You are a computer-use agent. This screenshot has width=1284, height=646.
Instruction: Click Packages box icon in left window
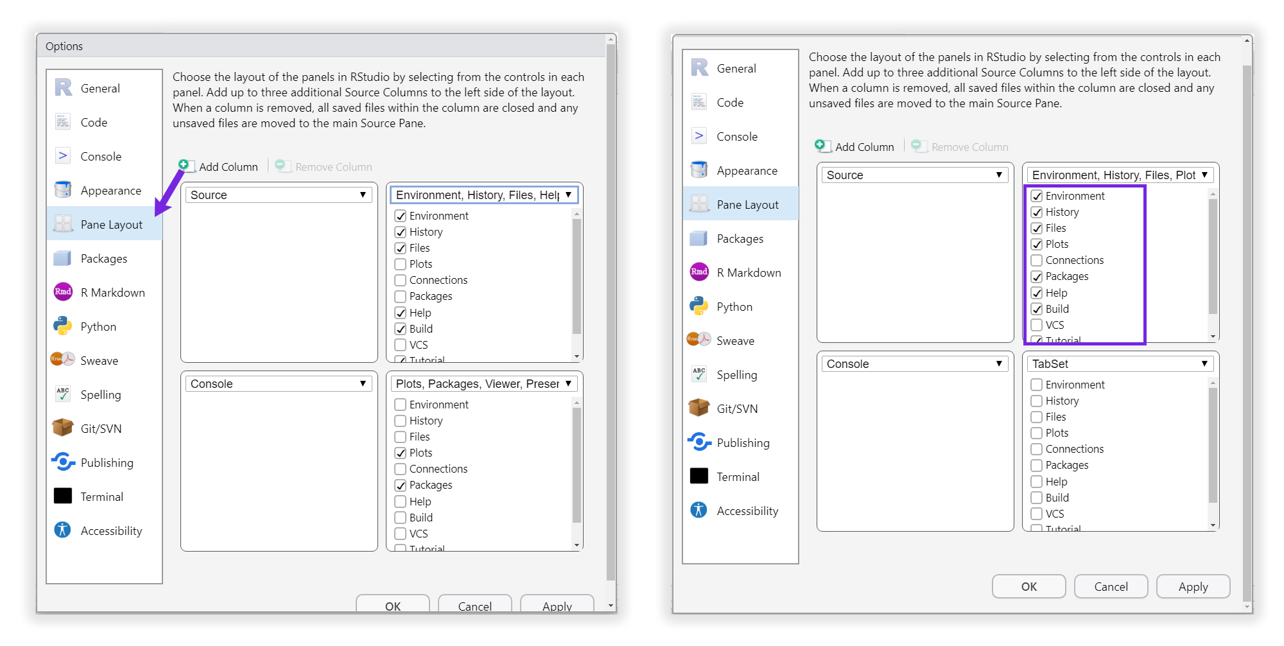coord(63,258)
